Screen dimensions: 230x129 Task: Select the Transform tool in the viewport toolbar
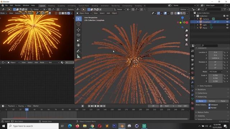pyautogui.click(x=78, y=45)
